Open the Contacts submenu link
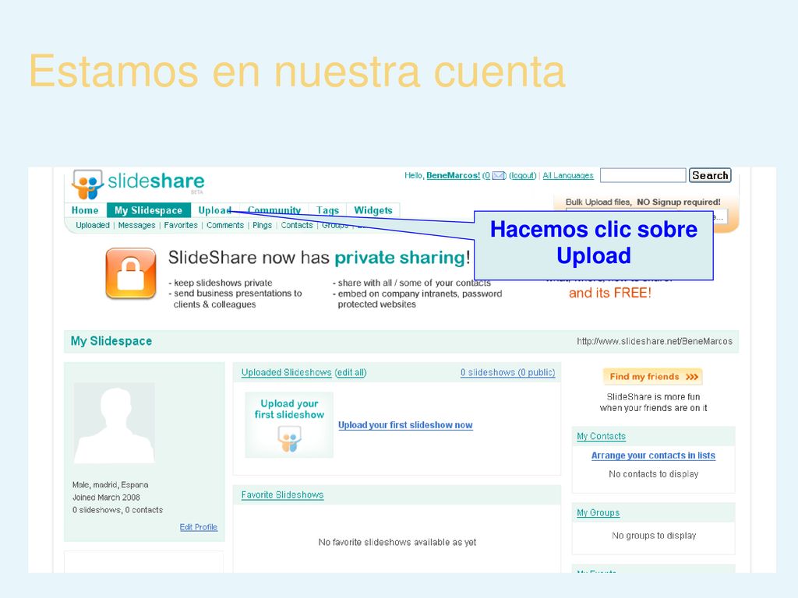Viewport: 798px width, 598px height. 297,225
